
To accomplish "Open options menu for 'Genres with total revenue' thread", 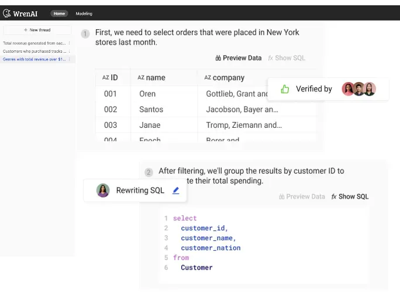I will [x=70, y=59].
